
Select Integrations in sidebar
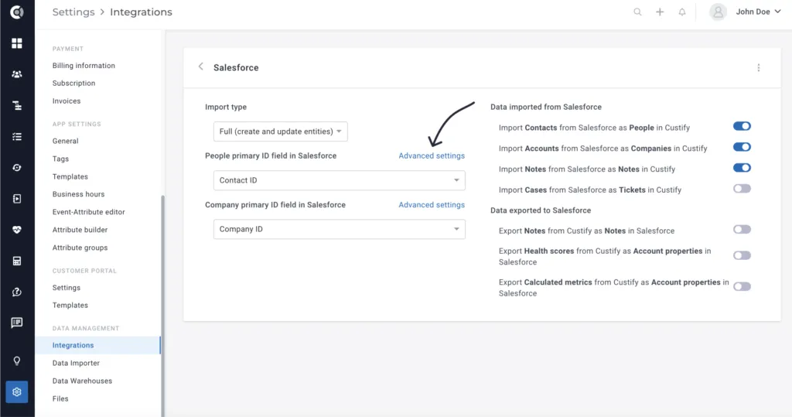click(x=97, y=345)
